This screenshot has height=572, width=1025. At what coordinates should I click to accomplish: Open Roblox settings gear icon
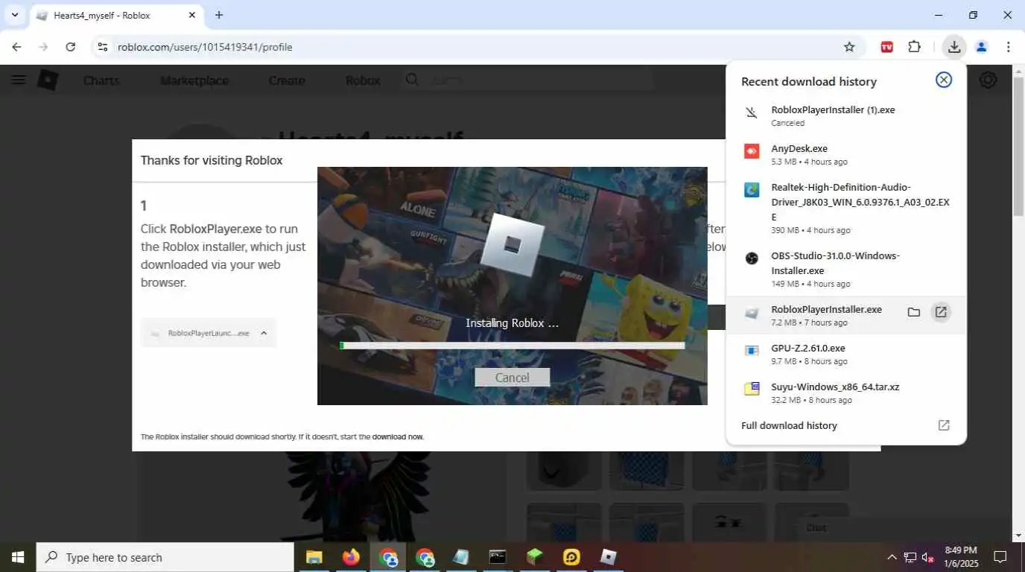988,80
